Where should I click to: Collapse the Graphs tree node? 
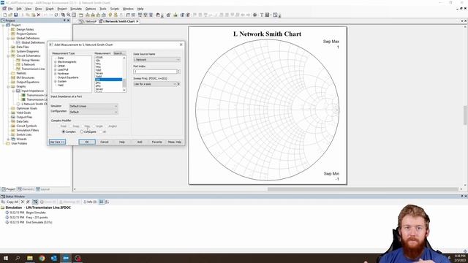coord(8,86)
